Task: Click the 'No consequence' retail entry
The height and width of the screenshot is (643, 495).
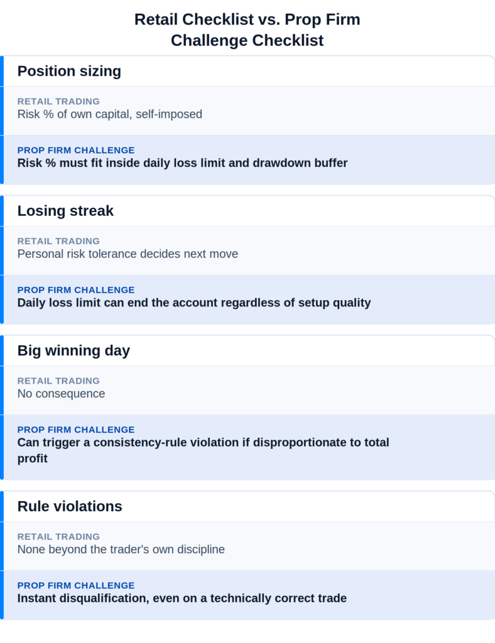Action: click(x=61, y=394)
